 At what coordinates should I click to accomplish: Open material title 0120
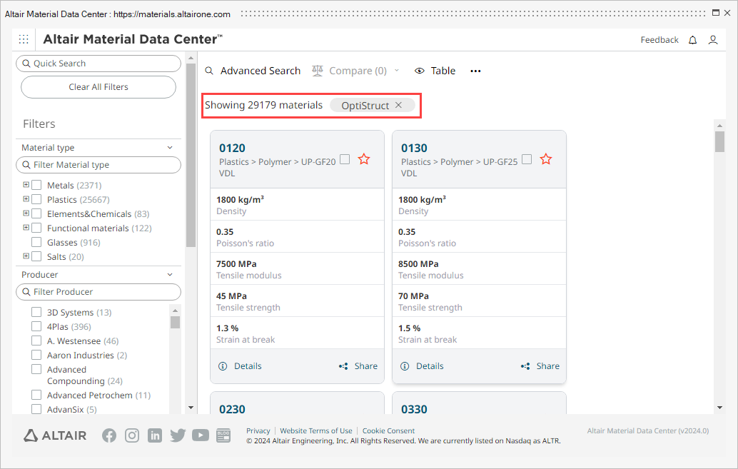(x=232, y=148)
